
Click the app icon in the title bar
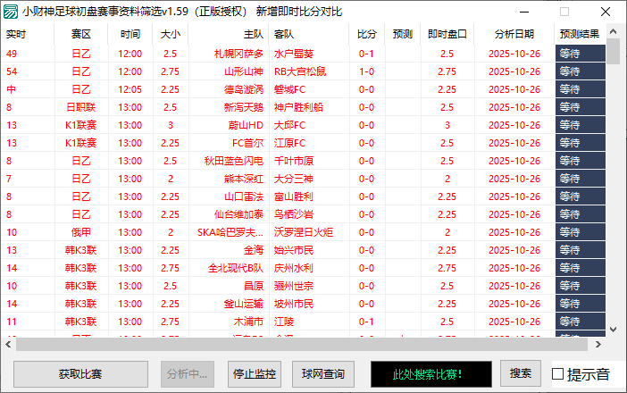click(11, 12)
